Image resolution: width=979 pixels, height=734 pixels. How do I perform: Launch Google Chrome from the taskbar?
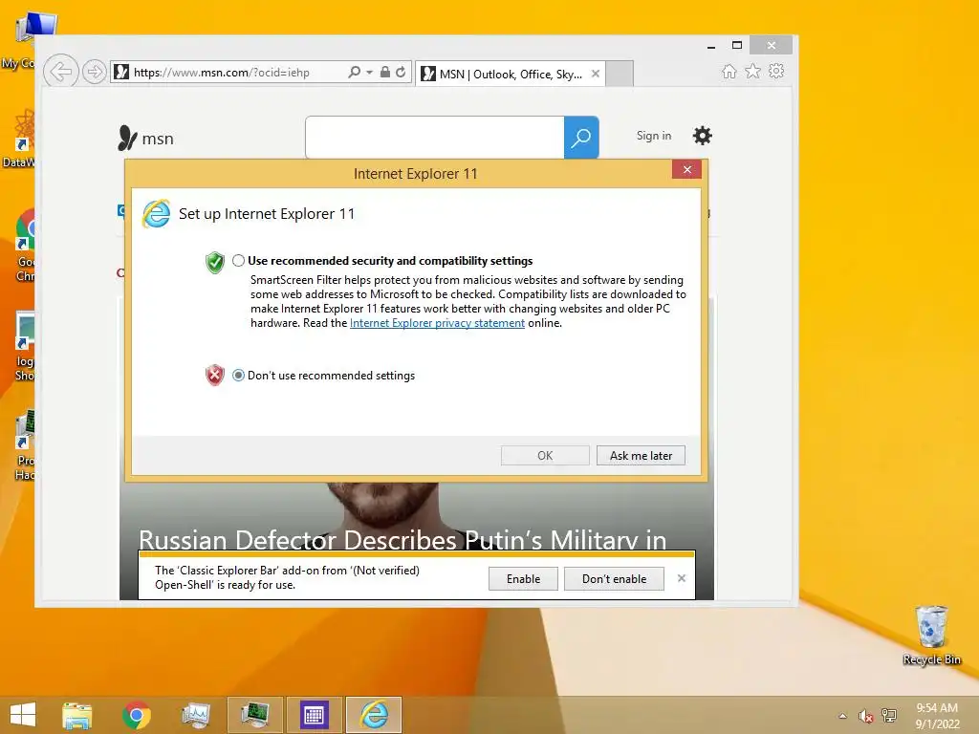(x=136, y=715)
